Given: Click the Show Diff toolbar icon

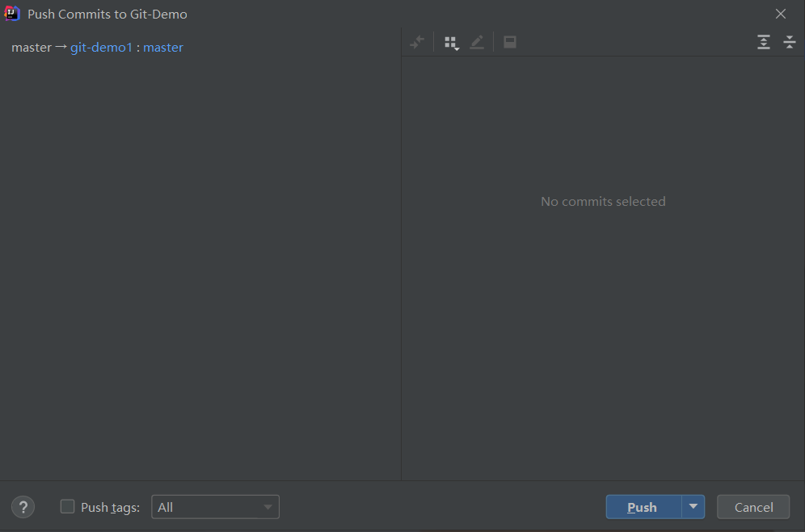Looking at the screenshot, I should 417,42.
